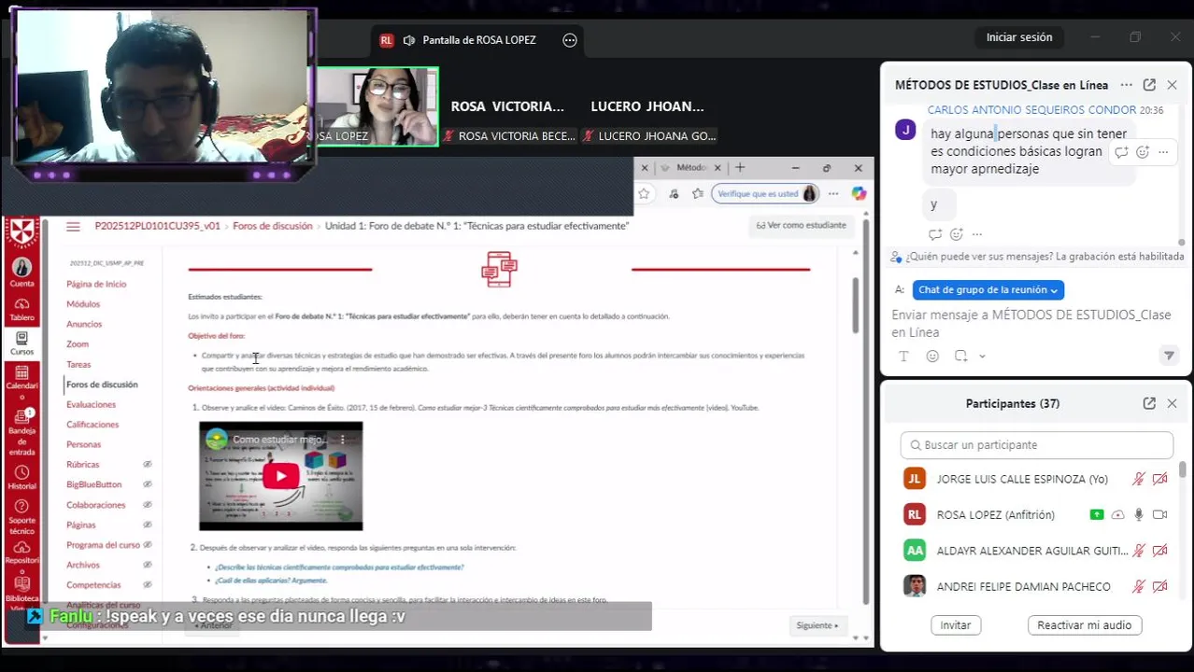Play the 'Como estudiar mejor' YouTube video

point(281,476)
